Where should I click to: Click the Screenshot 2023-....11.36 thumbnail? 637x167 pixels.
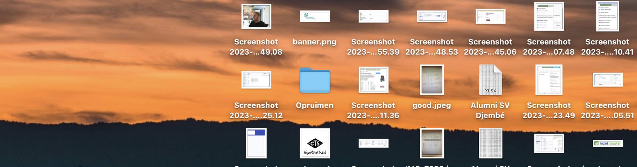(373, 80)
